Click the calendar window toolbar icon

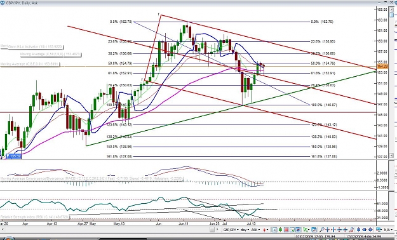click(314, 230)
